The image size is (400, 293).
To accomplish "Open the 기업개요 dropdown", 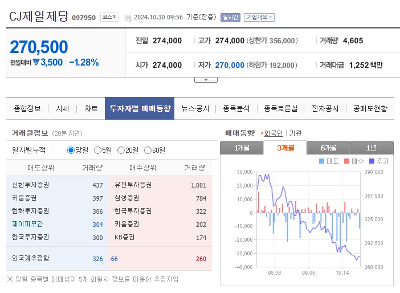I will 259,17.
